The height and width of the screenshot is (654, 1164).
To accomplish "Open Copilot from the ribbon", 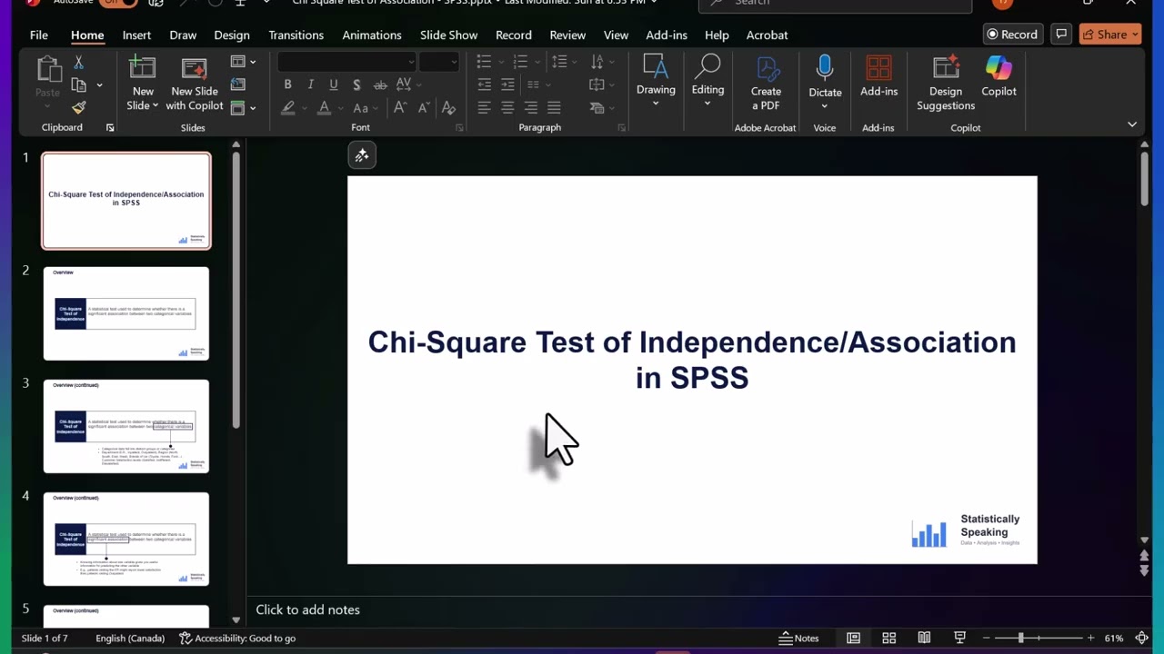I will 998,76.
